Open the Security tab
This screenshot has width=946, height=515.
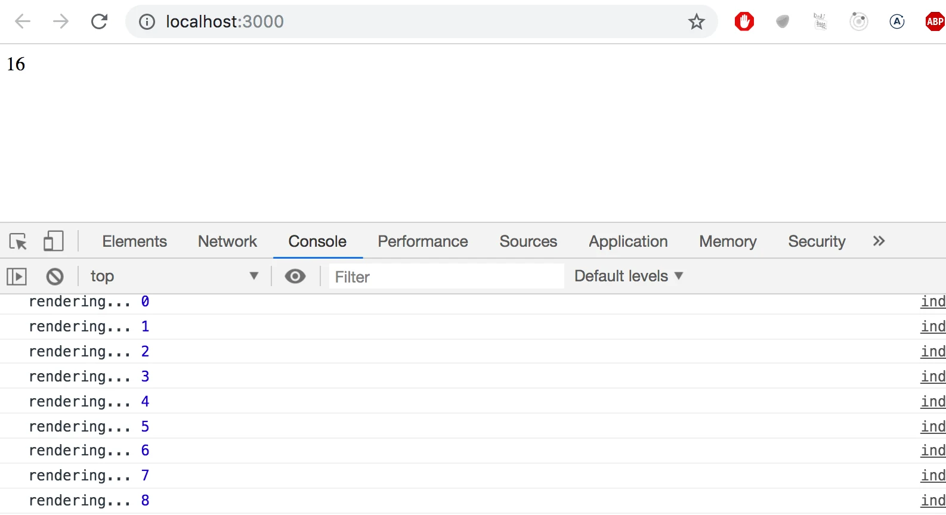click(817, 241)
